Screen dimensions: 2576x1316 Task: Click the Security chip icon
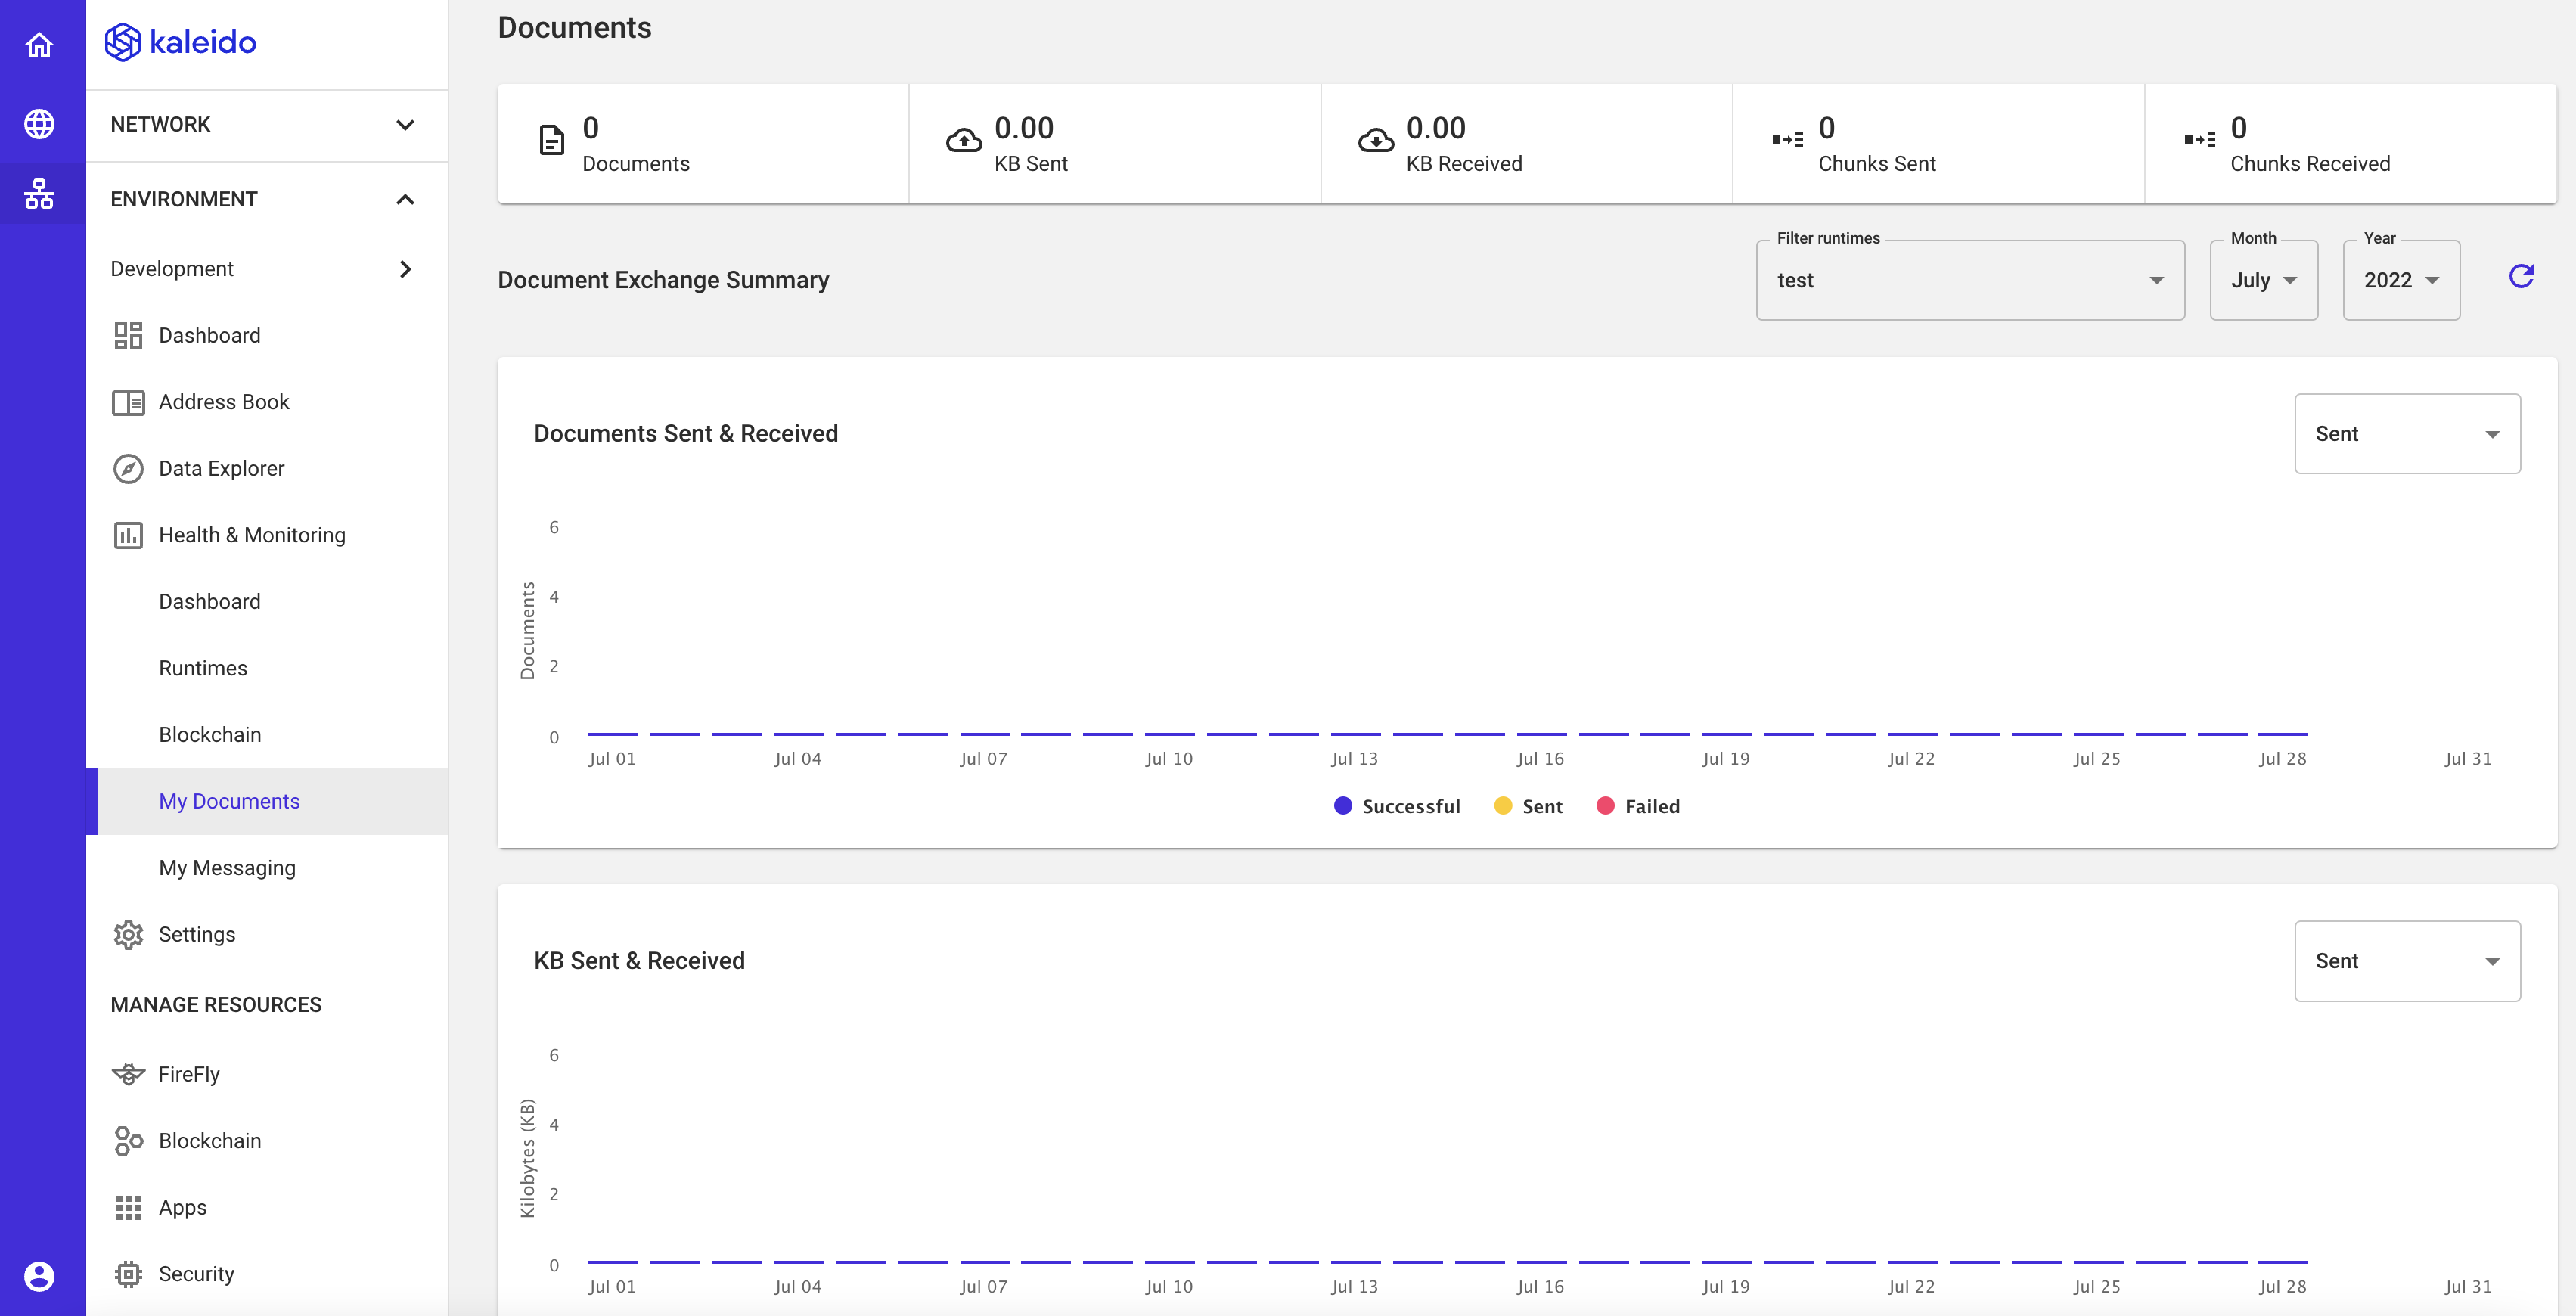128,1274
